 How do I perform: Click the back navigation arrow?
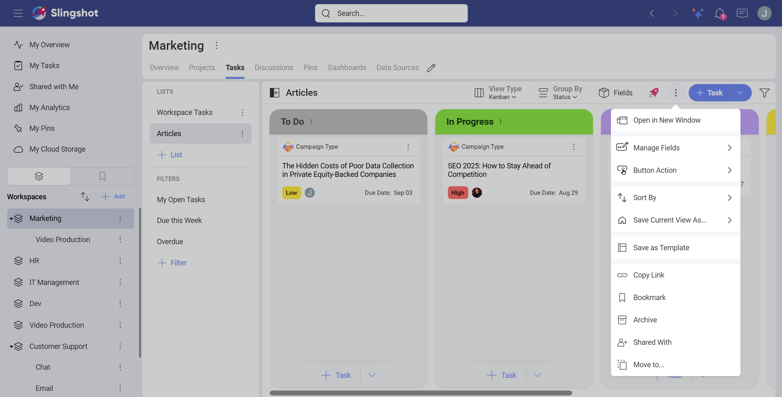point(652,13)
